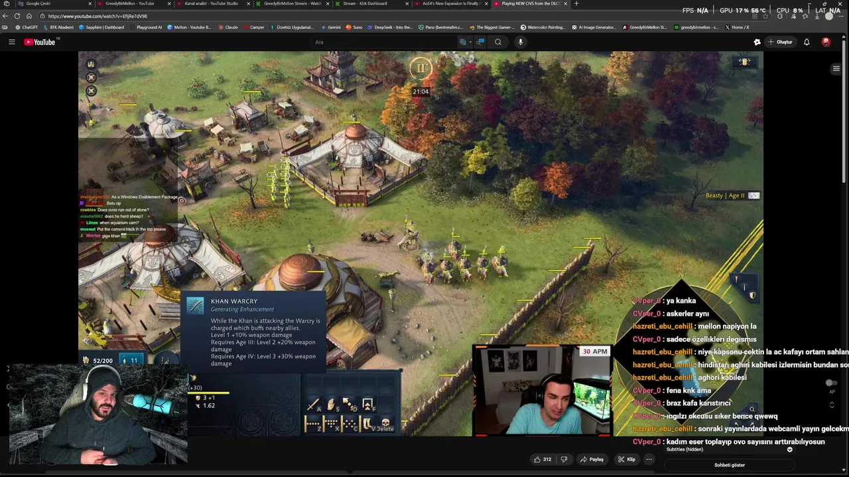Screen dimensions: 849x477
Task: Select the wedge formation icon (X)
Action: point(331,423)
